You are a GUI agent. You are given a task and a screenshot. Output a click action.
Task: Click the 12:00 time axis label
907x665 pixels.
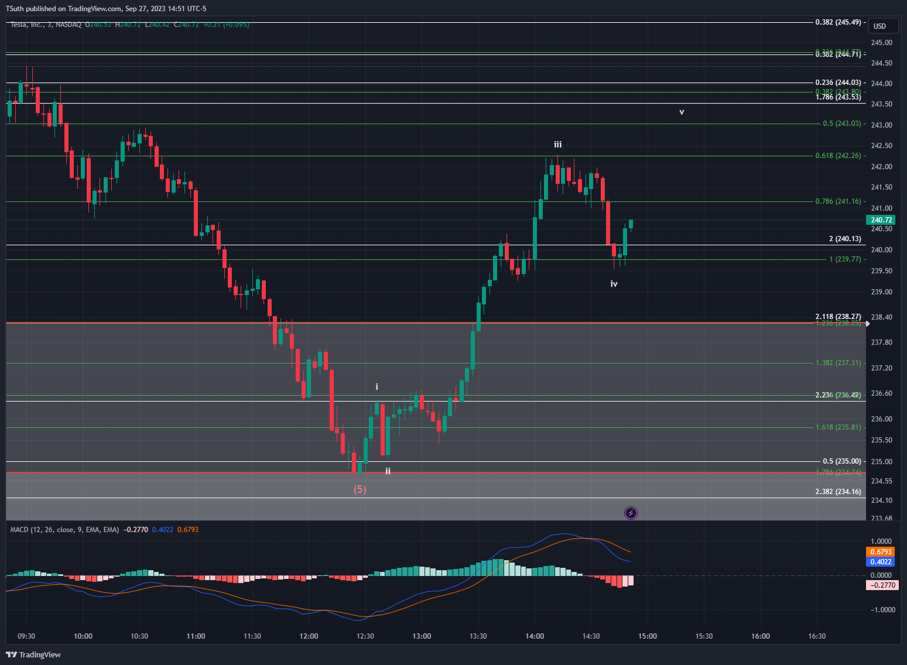309,636
